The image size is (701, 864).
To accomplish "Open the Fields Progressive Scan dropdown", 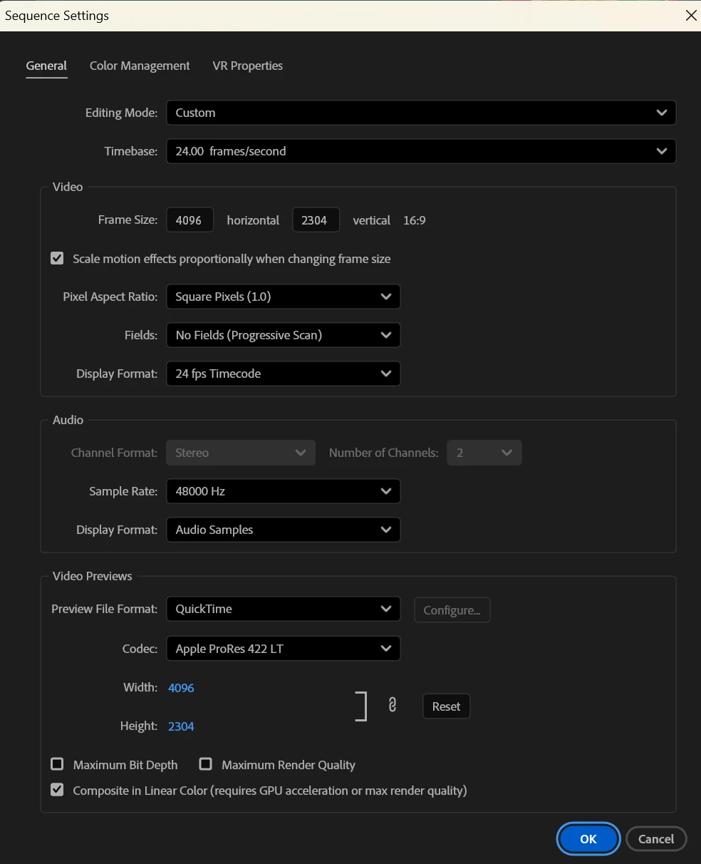I will click(x=283, y=335).
